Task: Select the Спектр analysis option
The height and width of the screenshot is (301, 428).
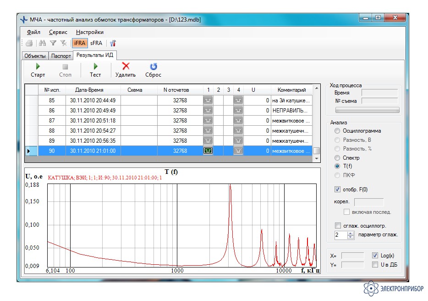Action: point(337,158)
